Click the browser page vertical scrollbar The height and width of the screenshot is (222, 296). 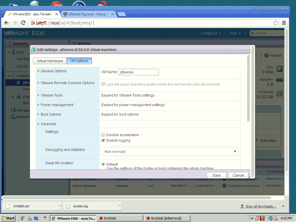286,100
